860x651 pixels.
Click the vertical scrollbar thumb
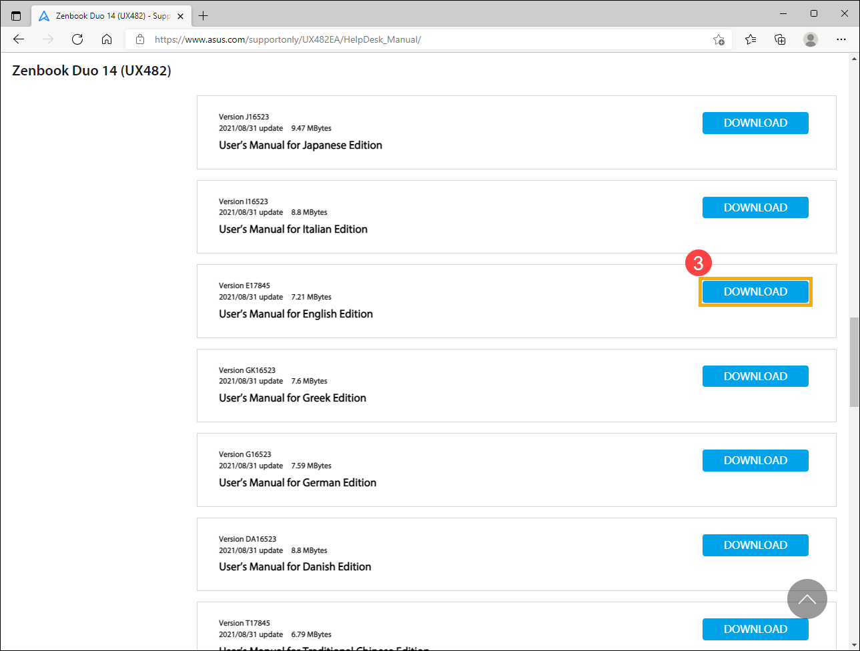pyautogui.click(x=854, y=362)
